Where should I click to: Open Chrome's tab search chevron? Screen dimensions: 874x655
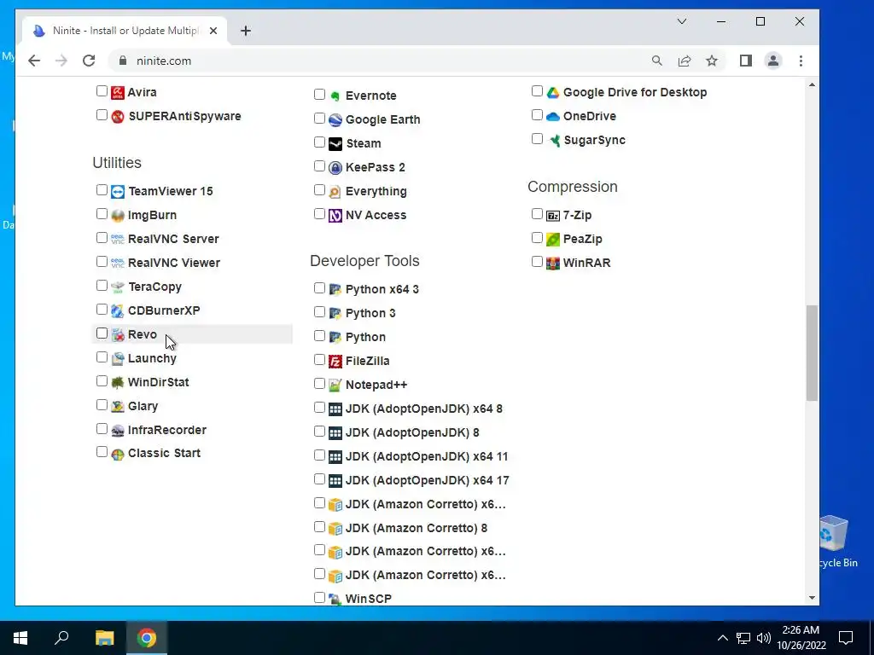[682, 21]
